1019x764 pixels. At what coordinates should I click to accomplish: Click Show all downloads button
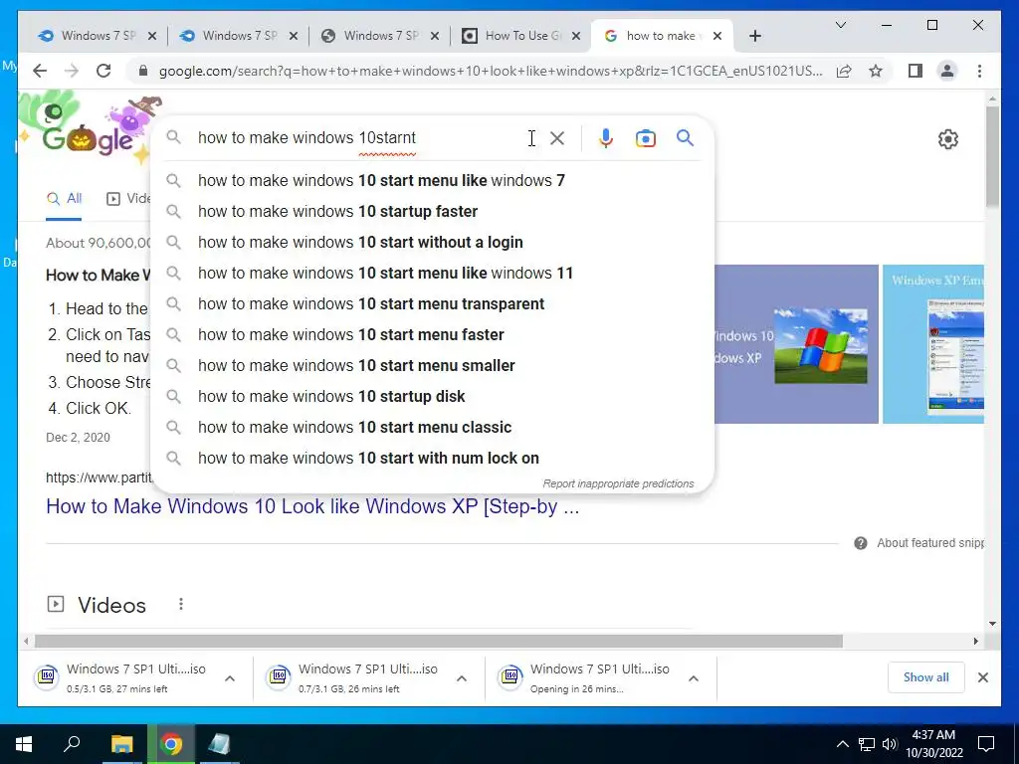(926, 677)
